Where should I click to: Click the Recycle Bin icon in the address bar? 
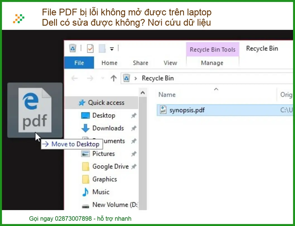(x=127, y=78)
